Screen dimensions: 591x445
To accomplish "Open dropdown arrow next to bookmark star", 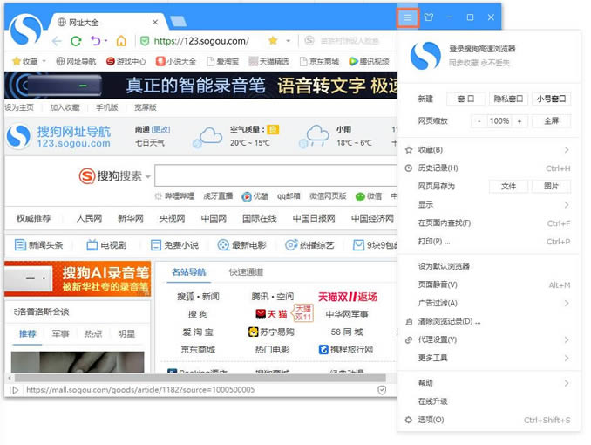I will click(x=289, y=41).
